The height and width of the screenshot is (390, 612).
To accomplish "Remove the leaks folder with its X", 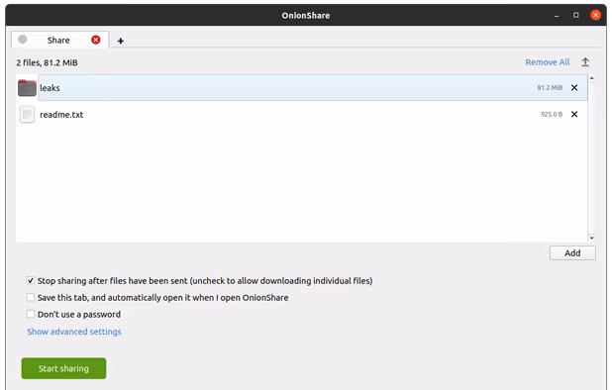I will [x=574, y=88].
